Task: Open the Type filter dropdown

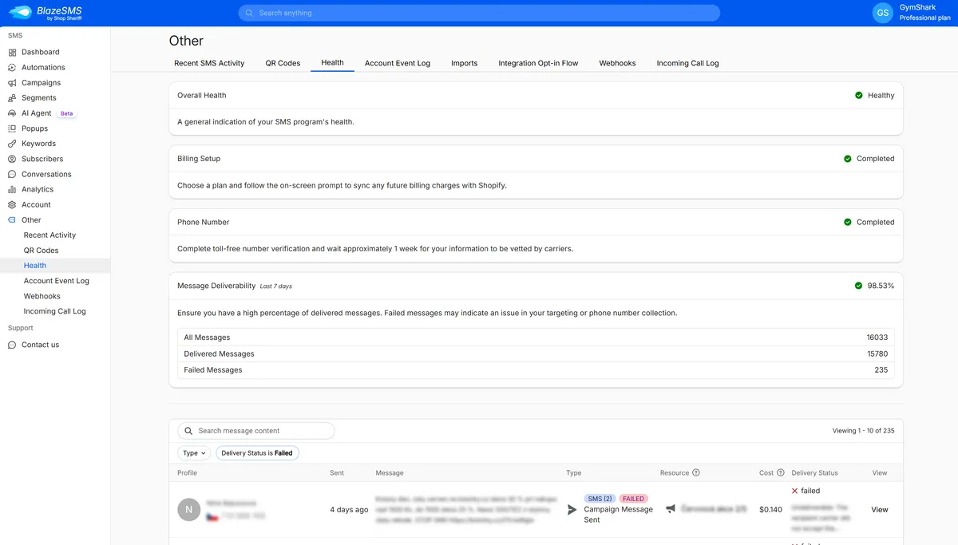Action: click(193, 452)
